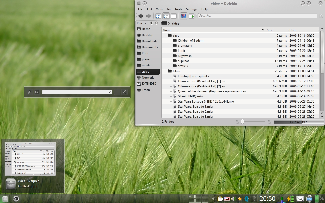
Task: Click the zoom-out icon beside the status bar slider
Action: coord(237,122)
